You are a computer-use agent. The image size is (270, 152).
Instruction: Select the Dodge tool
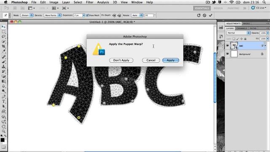3,91
